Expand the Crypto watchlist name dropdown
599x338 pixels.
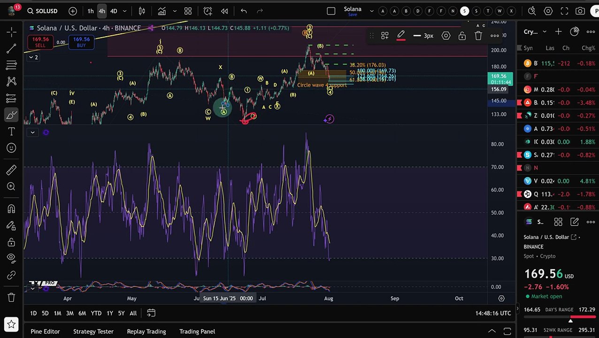(x=535, y=31)
